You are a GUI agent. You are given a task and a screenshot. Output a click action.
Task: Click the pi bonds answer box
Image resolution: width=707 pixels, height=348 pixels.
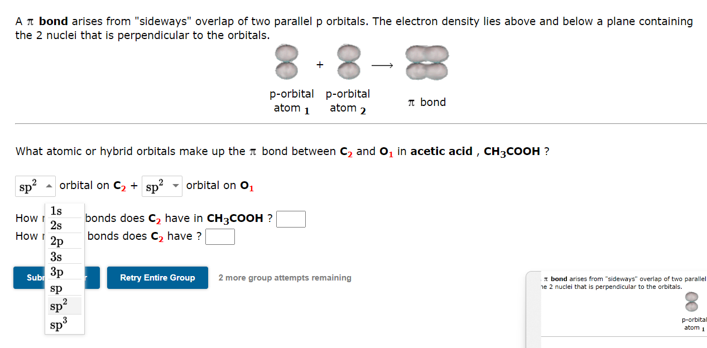220,236
